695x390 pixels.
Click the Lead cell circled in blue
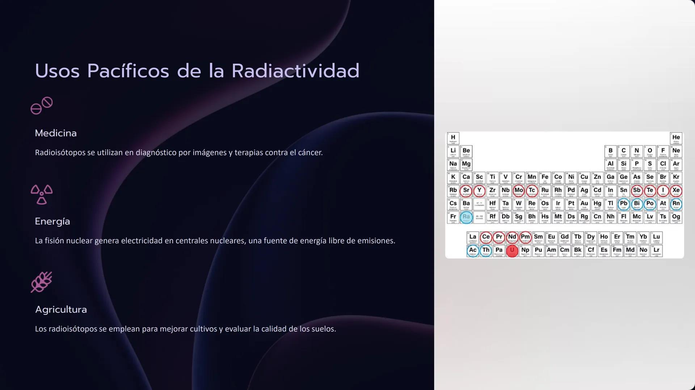[623, 204]
